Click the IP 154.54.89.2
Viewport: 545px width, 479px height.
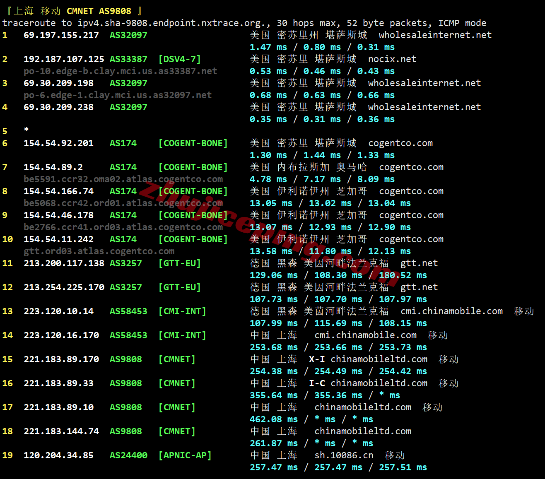click(x=53, y=167)
